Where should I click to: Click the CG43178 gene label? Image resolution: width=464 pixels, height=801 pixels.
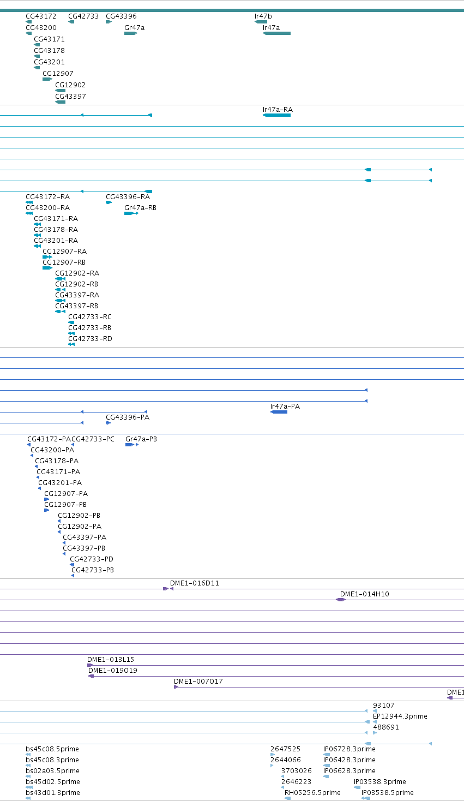(x=49, y=51)
